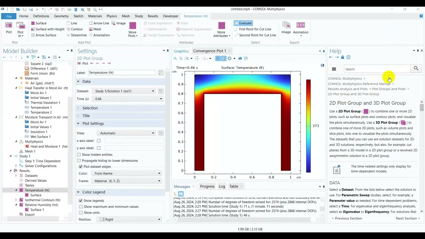The height and width of the screenshot is (239, 425).
Task: Click zoom extents icon in Graphics
Action: (197, 58)
